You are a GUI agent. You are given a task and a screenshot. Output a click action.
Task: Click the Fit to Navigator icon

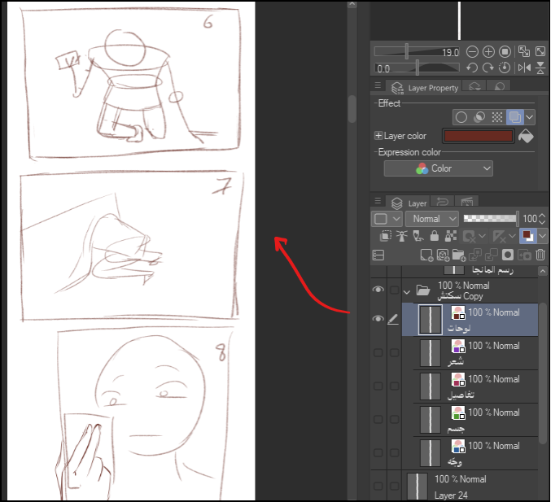point(524,51)
